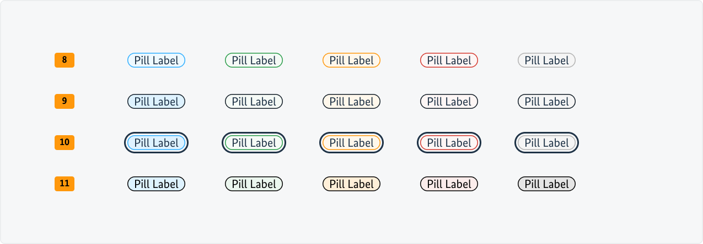Select the orange badge numbered 11
The image size is (703, 244).
pos(65,184)
